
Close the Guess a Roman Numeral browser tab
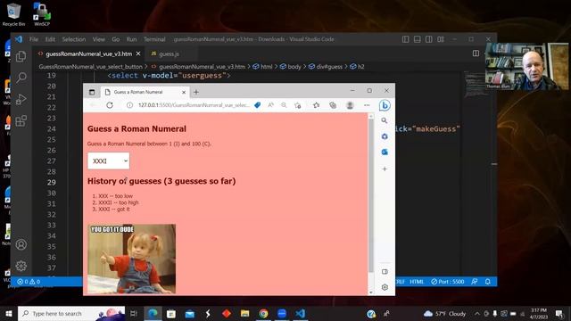coord(184,92)
